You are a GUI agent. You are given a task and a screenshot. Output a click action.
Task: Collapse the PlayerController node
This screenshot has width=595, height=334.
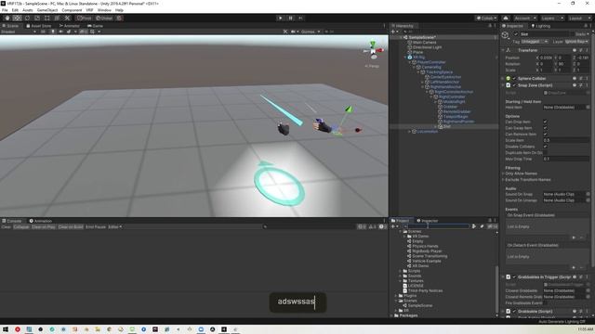click(x=410, y=62)
